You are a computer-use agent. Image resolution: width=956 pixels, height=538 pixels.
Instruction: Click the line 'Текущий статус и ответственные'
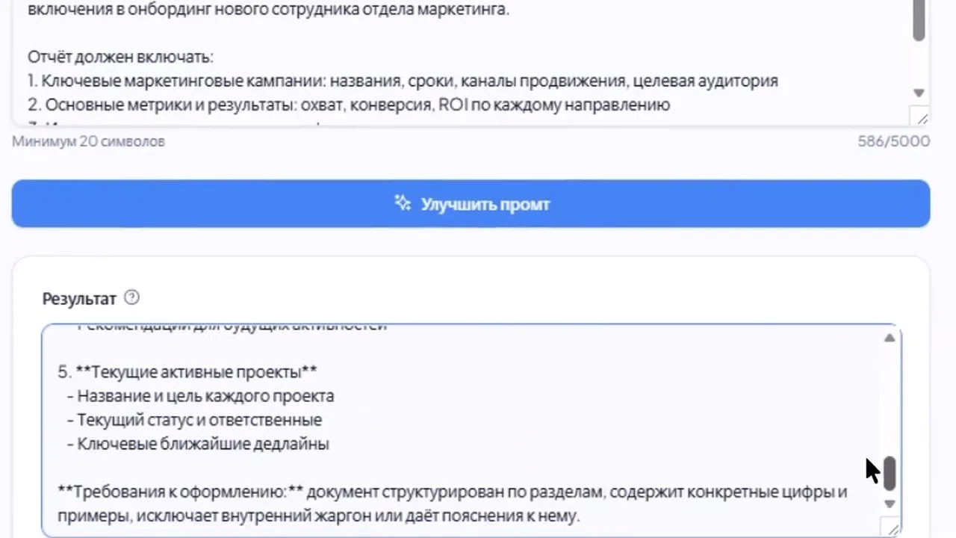coord(194,420)
